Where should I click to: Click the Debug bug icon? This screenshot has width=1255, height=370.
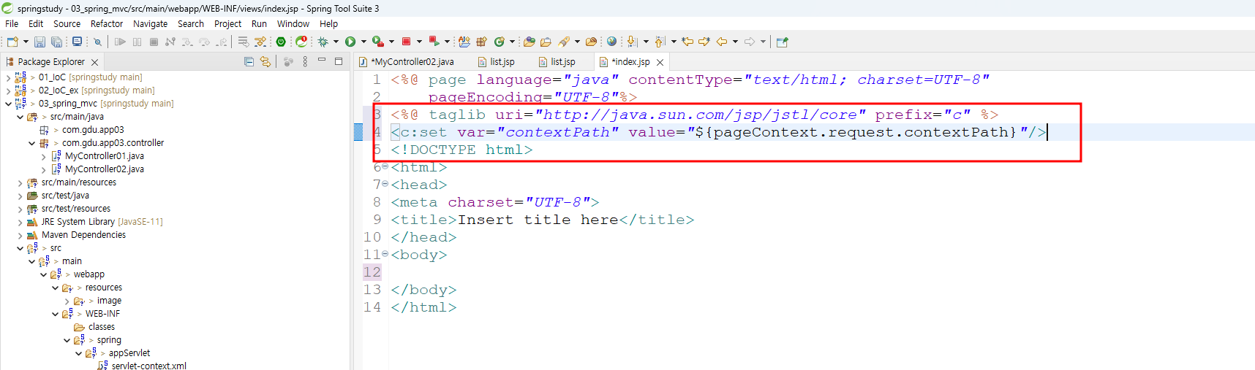(x=323, y=42)
